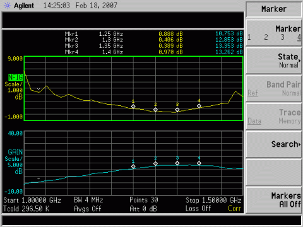This screenshot has width=303, height=227.
Task: Select marker 2 diamond on gain trace
Action: click(155, 163)
